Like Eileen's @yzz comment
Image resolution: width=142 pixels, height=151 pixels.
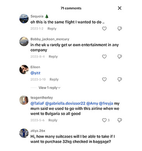pyautogui.click(x=104, y=79)
